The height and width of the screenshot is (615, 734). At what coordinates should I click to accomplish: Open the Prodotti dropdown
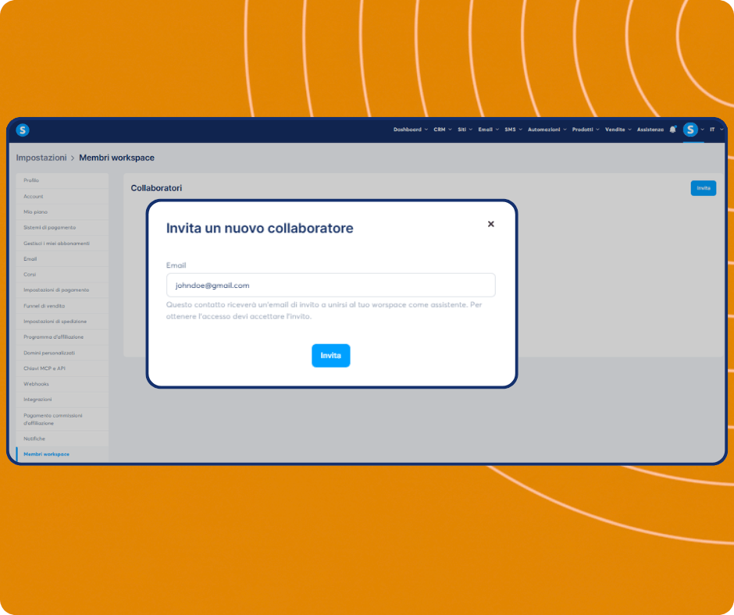586,130
